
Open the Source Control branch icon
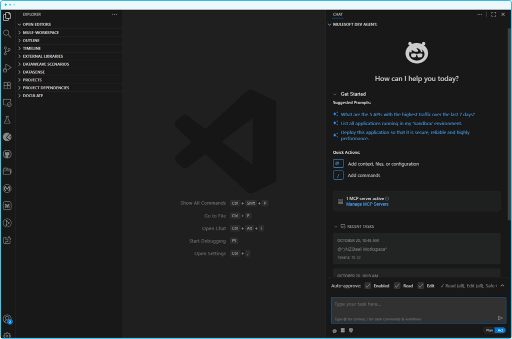7,51
